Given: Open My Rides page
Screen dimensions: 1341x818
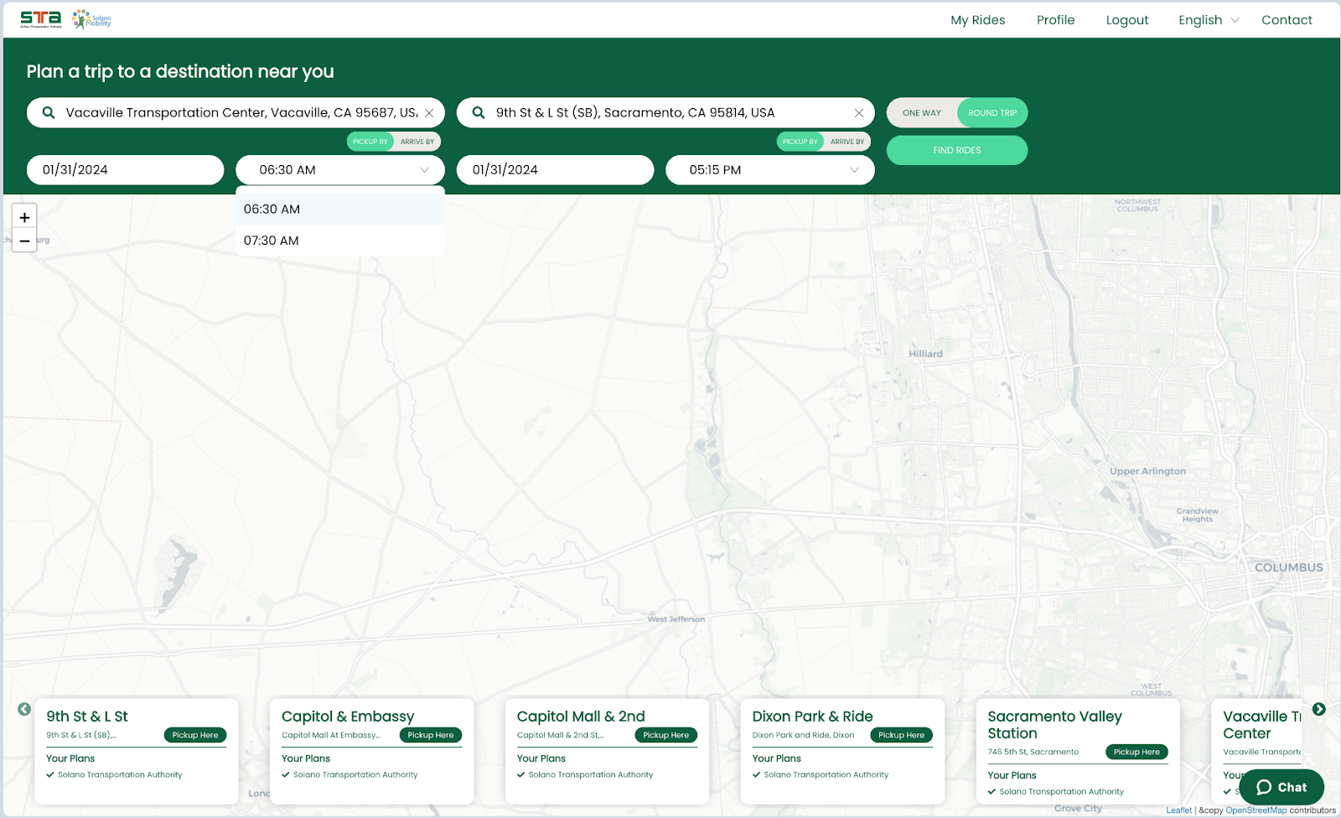Looking at the screenshot, I should [977, 20].
